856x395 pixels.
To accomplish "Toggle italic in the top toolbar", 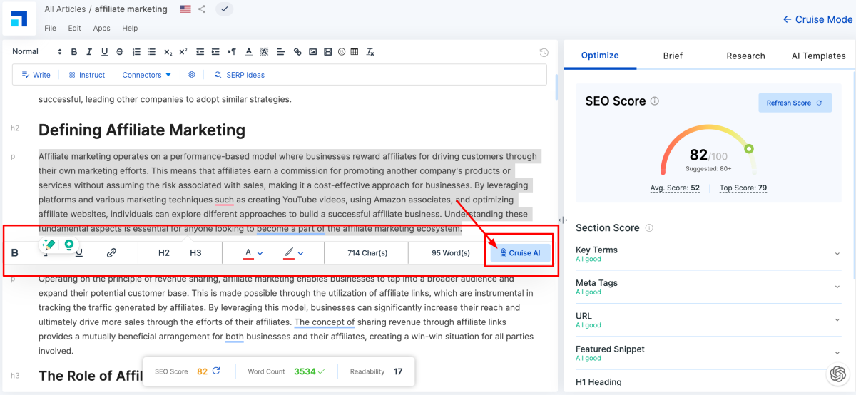I will pyautogui.click(x=89, y=52).
